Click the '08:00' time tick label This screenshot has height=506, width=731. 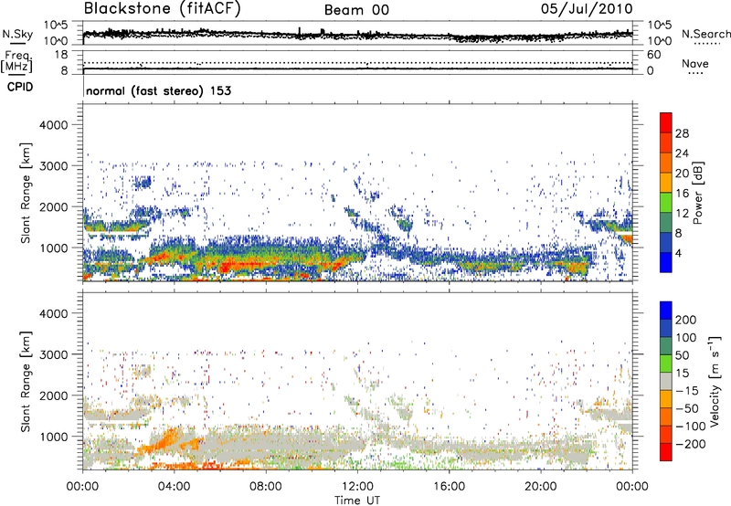[266, 487]
